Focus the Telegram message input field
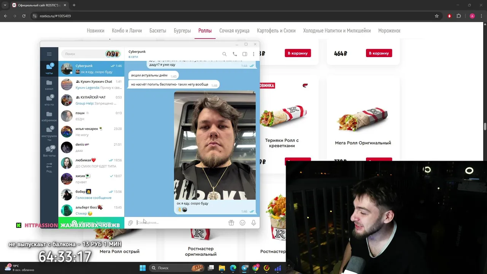 tap(181, 223)
